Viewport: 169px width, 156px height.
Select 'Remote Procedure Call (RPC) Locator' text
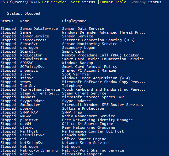tap(101, 55)
